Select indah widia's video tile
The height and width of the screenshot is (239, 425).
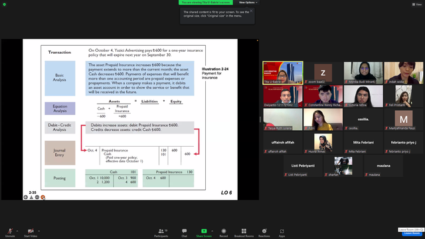pos(403,73)
